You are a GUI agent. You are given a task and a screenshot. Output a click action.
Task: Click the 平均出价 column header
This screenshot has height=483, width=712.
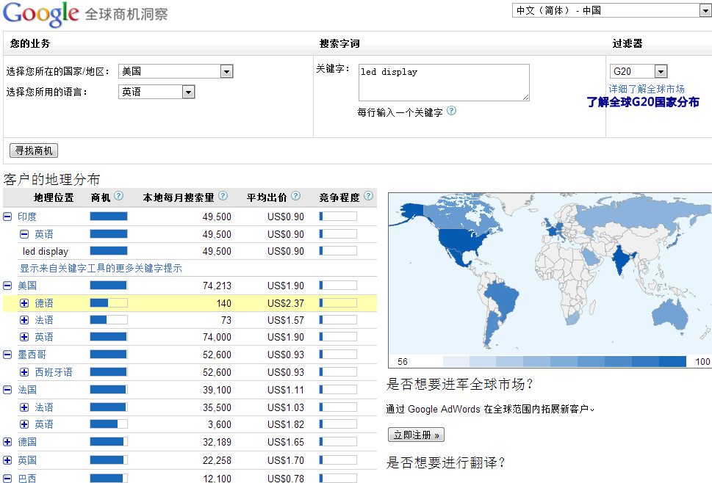267,197
